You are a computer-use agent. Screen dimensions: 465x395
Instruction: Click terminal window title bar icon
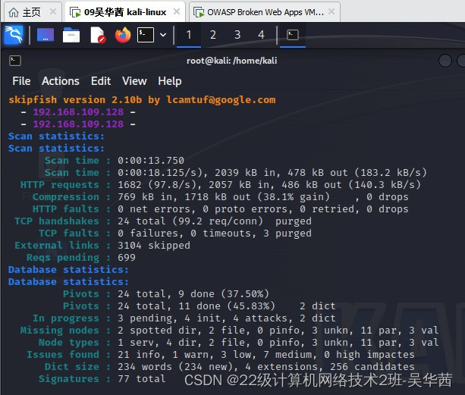[x=15, y=61]
